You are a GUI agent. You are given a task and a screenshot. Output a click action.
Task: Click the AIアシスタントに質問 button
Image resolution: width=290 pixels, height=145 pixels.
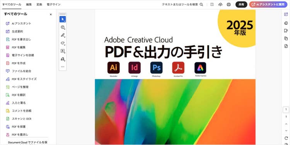[x=268, y=5]
